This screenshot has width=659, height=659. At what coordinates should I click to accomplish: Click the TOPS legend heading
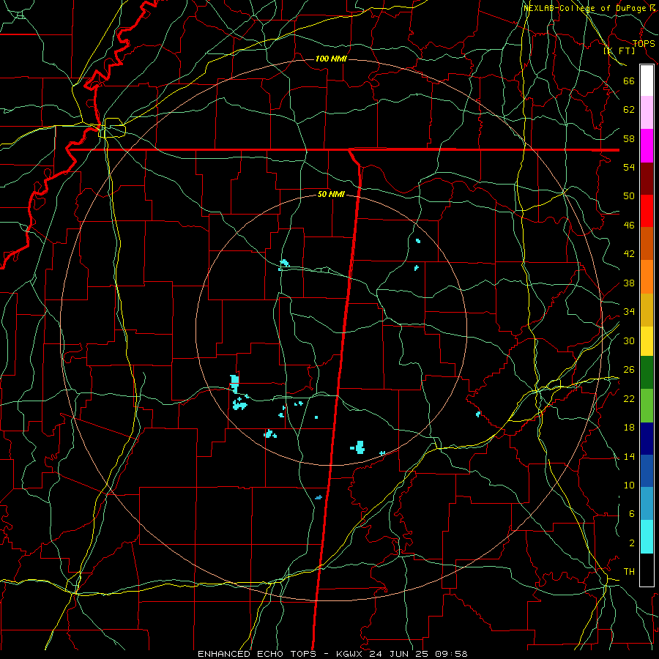click(x=644, y=44)
